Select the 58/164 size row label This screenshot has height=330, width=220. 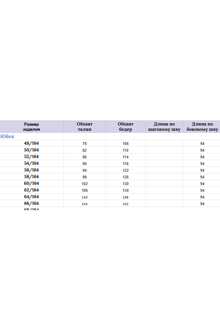(x=32, y=177)
